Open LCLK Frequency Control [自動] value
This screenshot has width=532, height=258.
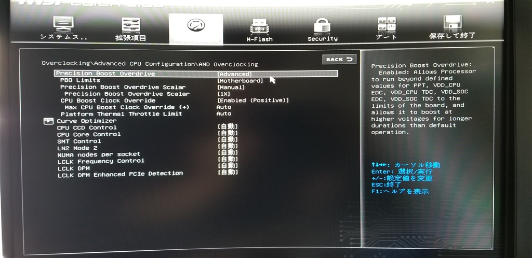[x=228, y=159]
